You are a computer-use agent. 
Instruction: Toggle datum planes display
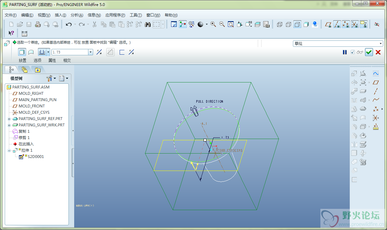328,24
